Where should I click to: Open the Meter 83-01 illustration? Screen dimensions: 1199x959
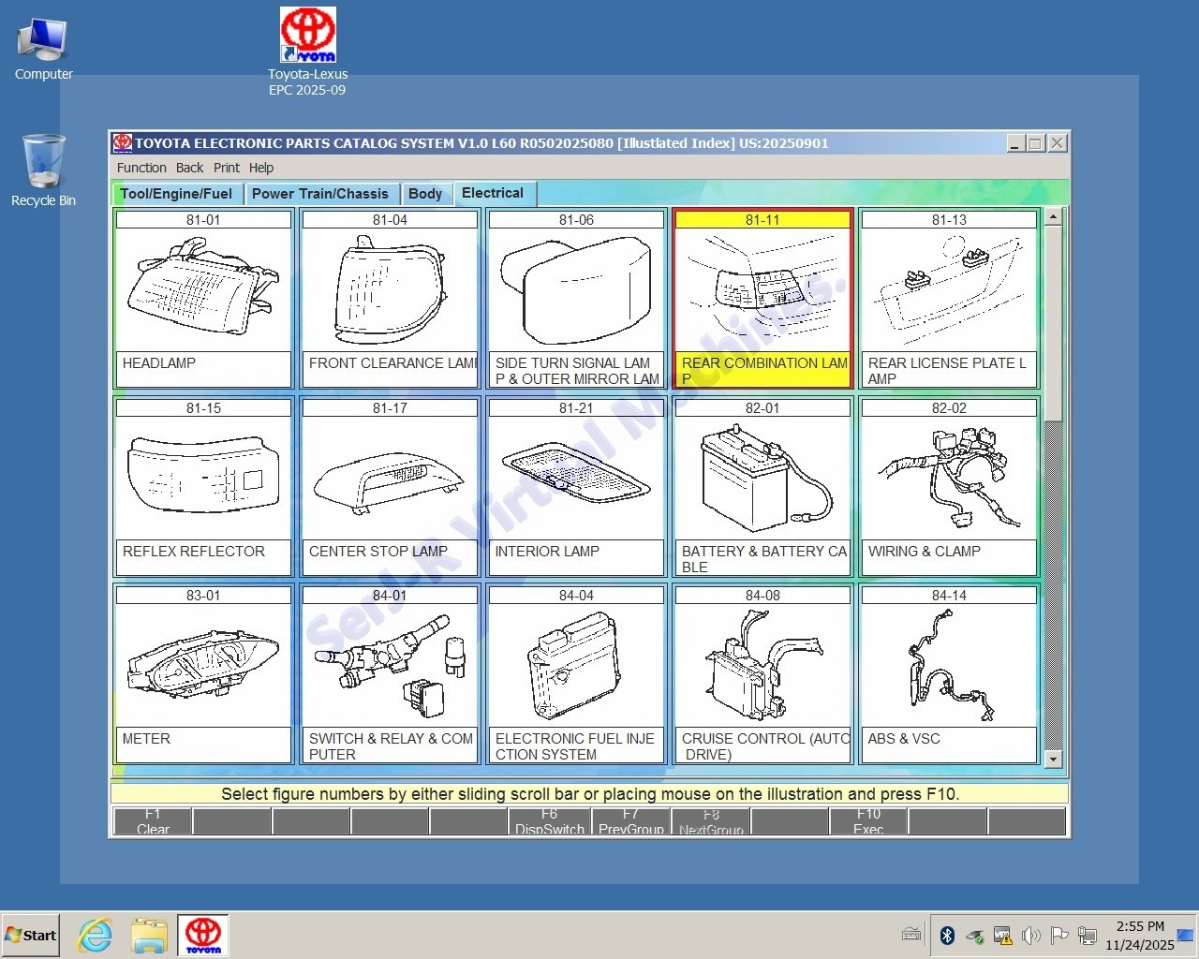click(202, 666)
